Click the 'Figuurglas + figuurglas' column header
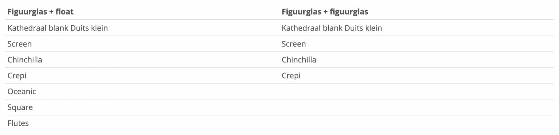Screen dimensions: 559x135 (x=325, y=12)
